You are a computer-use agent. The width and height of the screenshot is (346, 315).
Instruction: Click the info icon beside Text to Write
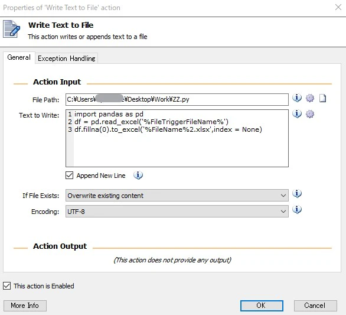coord(297,113)
